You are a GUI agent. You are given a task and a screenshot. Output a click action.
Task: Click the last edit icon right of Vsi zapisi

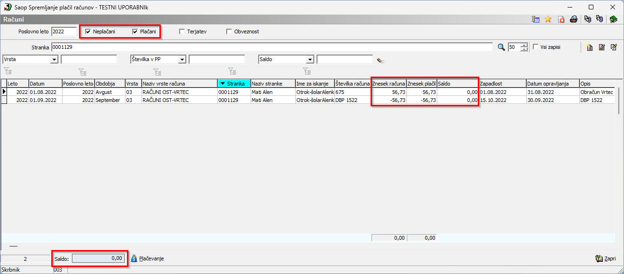pyautogui.click(x=613, y=47)
